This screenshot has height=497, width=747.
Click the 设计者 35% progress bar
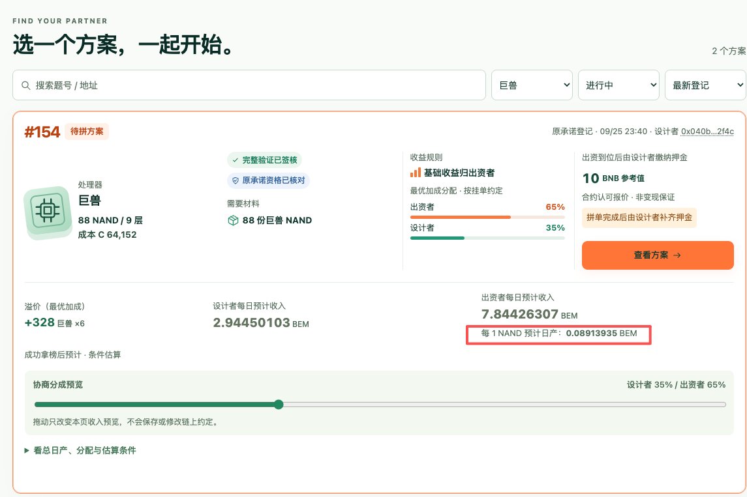(x=487, y=238)
